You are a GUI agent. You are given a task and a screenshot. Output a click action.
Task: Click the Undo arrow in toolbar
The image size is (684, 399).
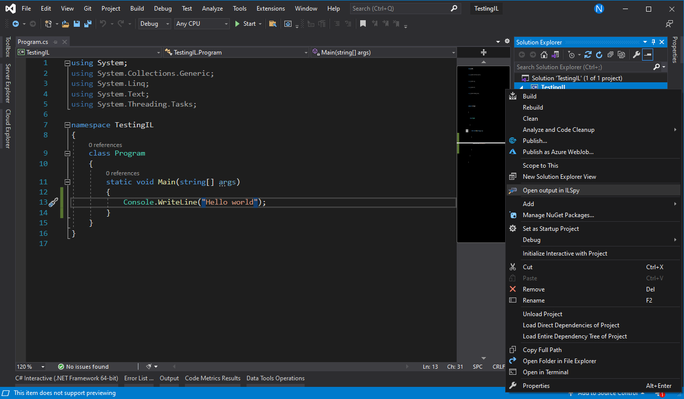pos(103,24)
